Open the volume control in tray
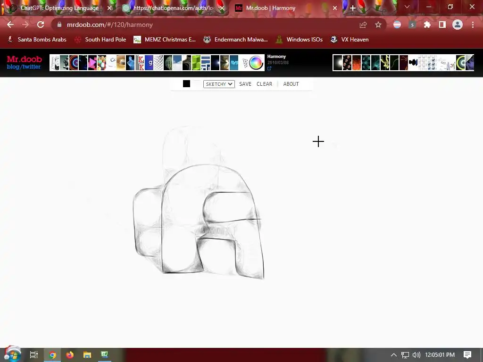The image size is (483, 362). pos(416,355)
